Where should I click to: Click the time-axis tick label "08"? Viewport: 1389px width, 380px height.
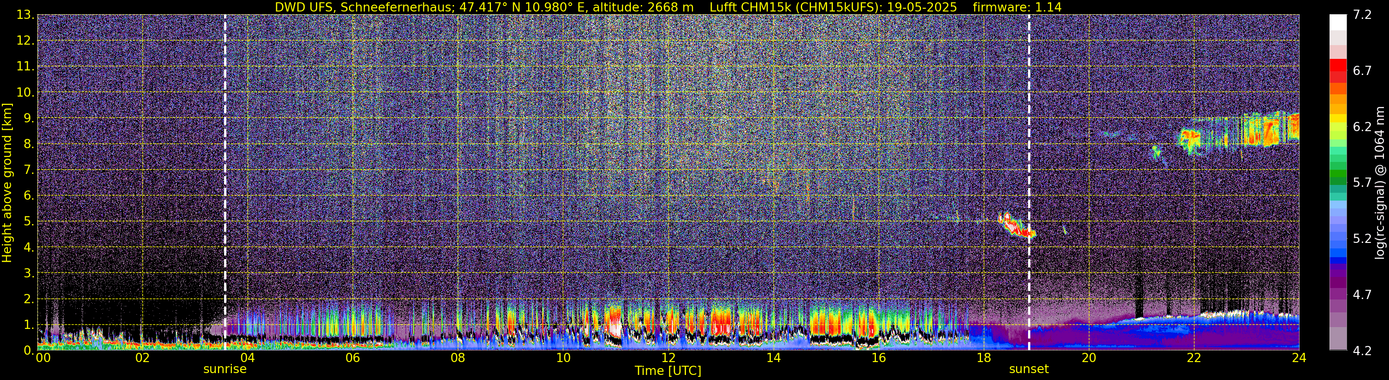(458, 358)
